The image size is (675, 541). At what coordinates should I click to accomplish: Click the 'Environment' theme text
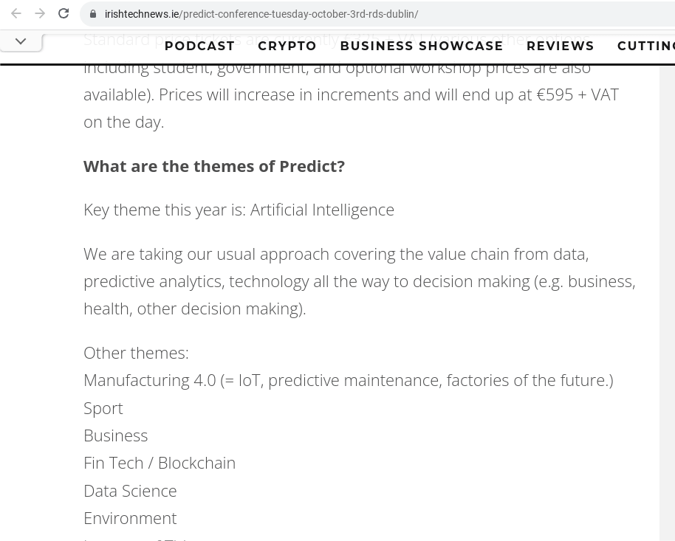(x=130, y=518)
